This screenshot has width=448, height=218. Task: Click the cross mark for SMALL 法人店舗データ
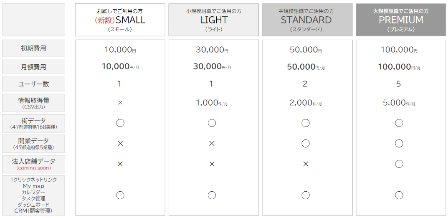[120, 164]
